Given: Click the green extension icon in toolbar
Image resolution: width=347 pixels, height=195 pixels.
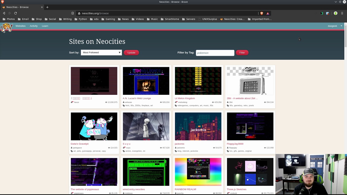Looking at the screenshot, I should [x=322, y=13].
